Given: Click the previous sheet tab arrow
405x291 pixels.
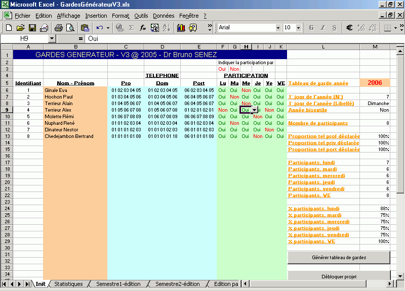Looking at the screenshot, I should tap(12, 284).
